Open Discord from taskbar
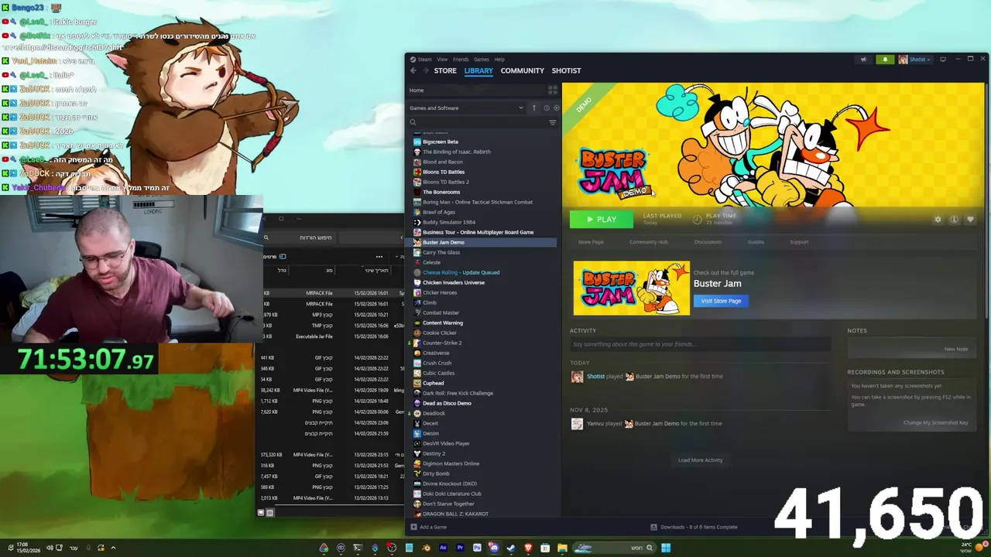The image size is (991, 557). click(x=494, y=548)
